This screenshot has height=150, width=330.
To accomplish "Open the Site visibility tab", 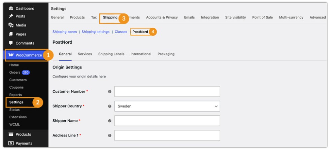I will click(x=235, y=17).
